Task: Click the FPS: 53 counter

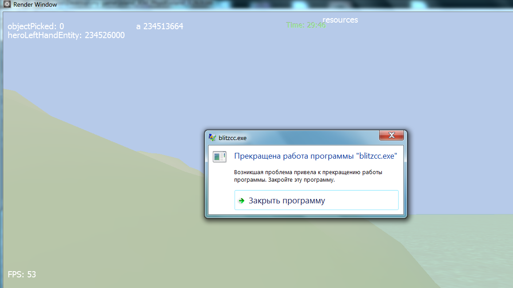Action: 22,274
